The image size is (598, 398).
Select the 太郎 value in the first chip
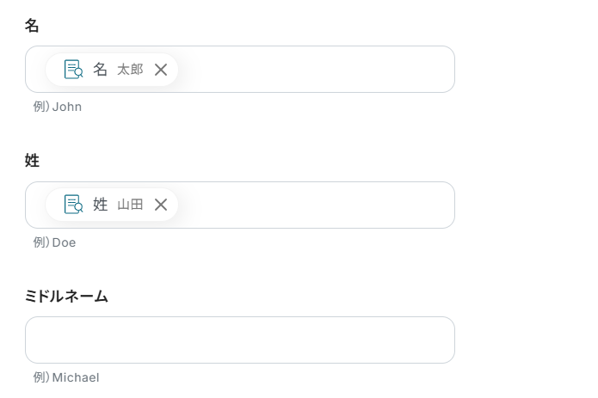coord(130,70)
